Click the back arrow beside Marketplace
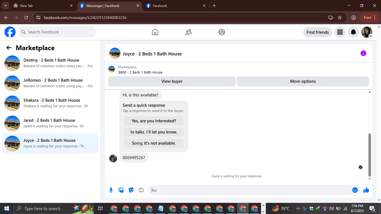The height and width of the screenshot is (214, 381). (x=9, y=48)
